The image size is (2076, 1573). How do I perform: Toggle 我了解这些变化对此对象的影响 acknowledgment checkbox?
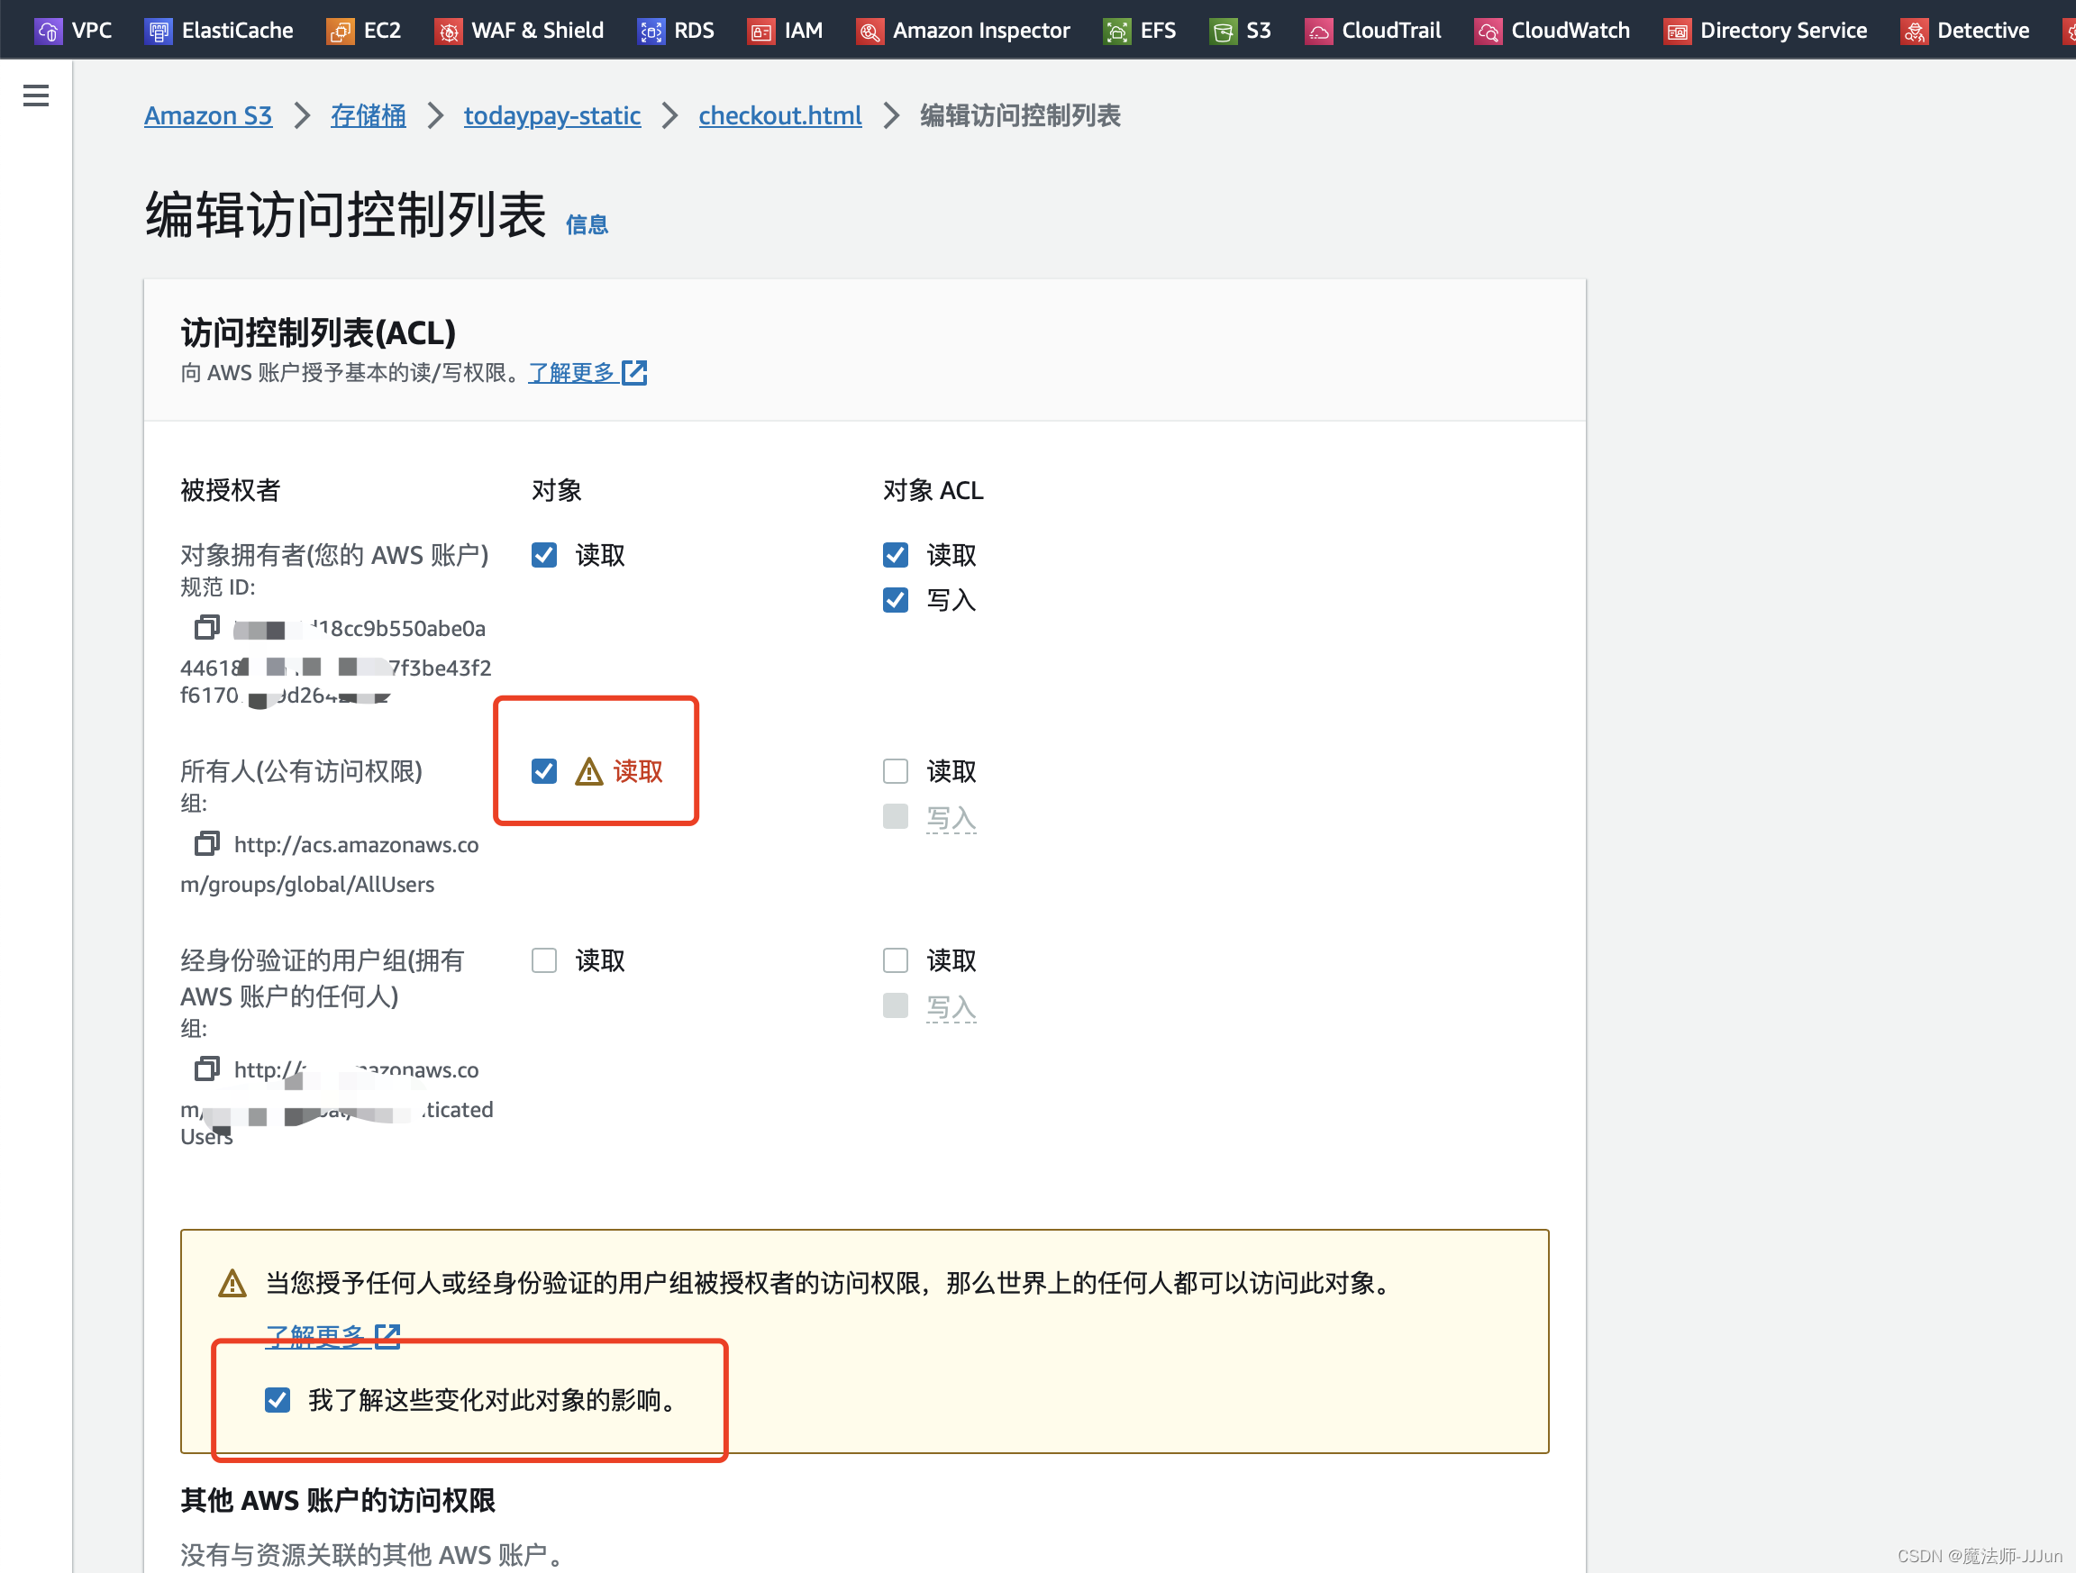pos(278,1400)
